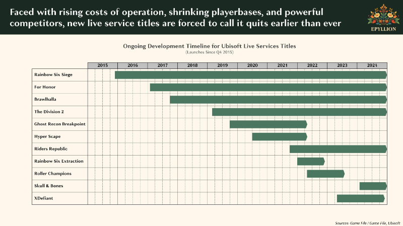Image resolution: width=403 pixels, height=226 pixels.
Task: Click the For Honor row label
Action: point(45,87)
